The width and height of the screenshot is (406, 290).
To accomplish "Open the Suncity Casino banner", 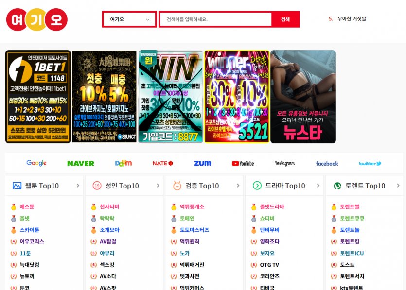I will 105,97.
